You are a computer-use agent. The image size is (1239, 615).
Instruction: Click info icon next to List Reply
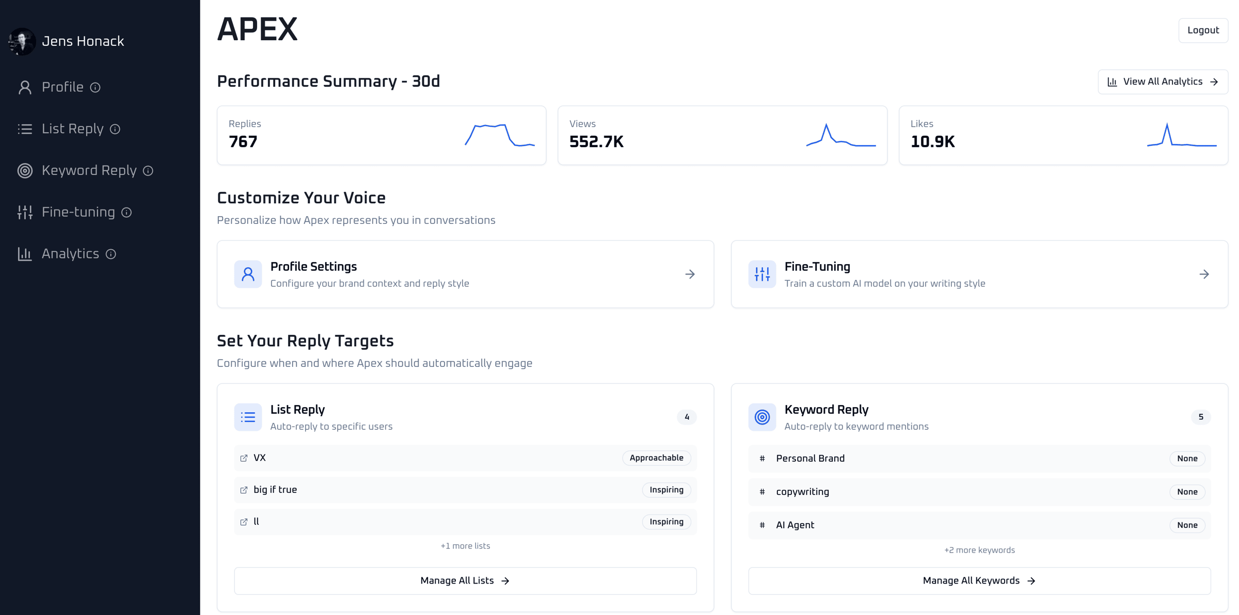115,129
